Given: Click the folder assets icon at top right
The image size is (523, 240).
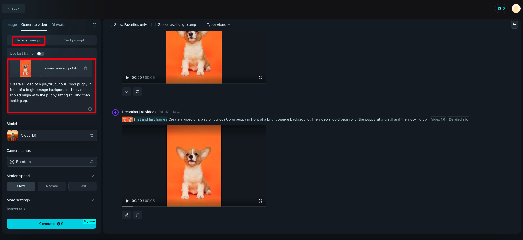Looking at the screenshot, I should pyautogui.click(x=514, y=25).
